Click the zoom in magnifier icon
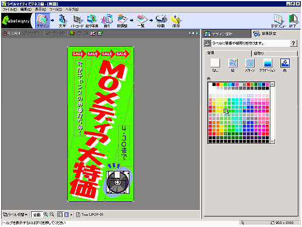The width and height of the screenshot is (302, 227). [46, 214]
